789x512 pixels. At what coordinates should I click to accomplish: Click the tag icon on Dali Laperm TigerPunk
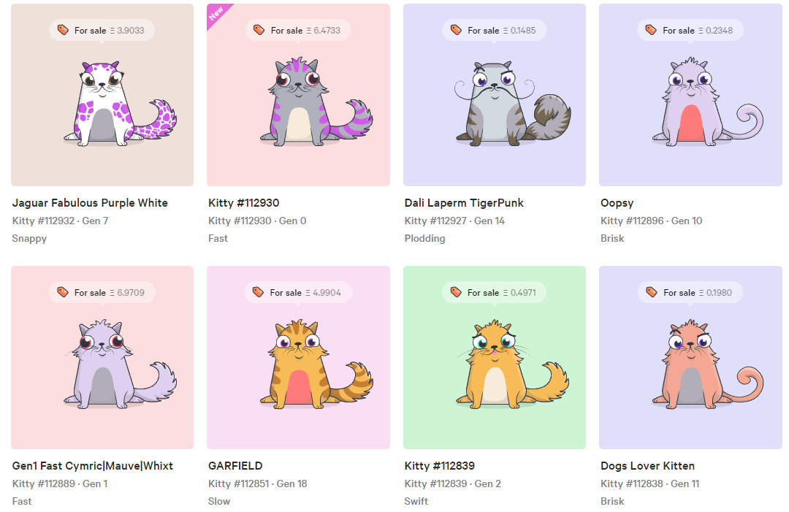pos(456,30)
